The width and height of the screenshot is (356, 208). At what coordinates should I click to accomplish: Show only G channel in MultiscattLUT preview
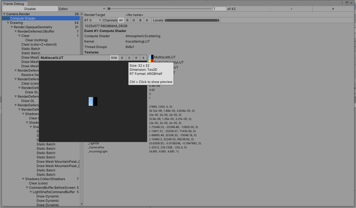pyautogui.click(x=129, y=58)
